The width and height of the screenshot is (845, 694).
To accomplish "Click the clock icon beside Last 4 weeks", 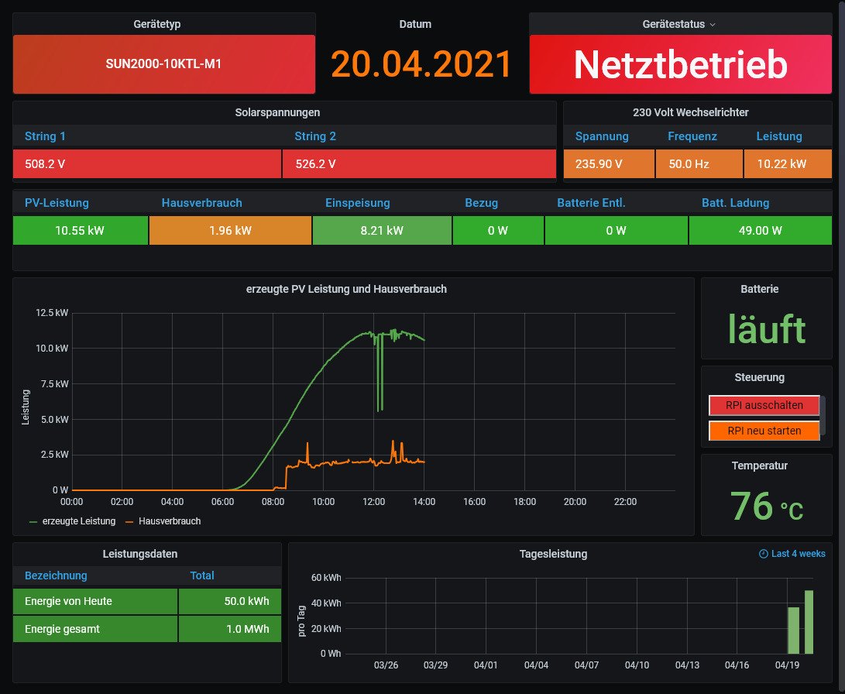I will tap(764, 554).
